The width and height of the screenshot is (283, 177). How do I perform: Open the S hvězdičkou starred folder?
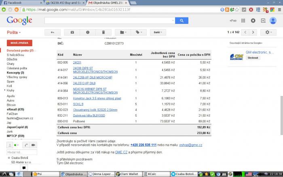[x=15, y=55]
